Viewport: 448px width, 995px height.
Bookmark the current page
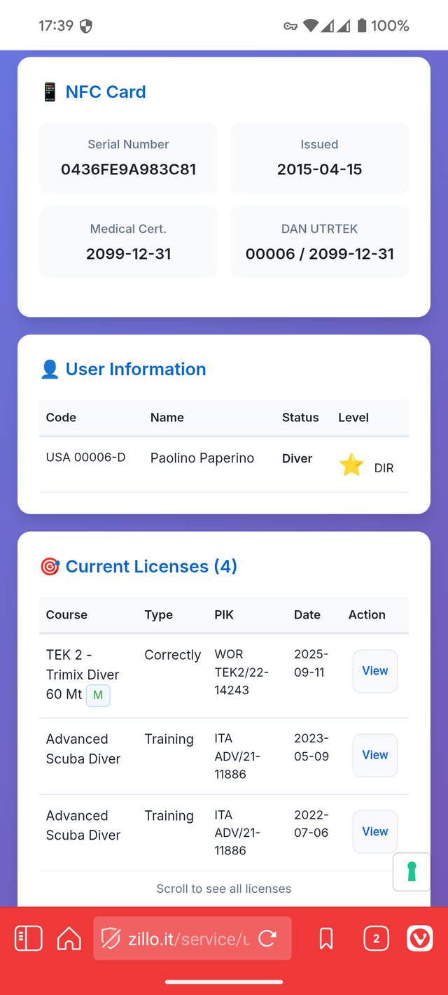coord(325,938)
